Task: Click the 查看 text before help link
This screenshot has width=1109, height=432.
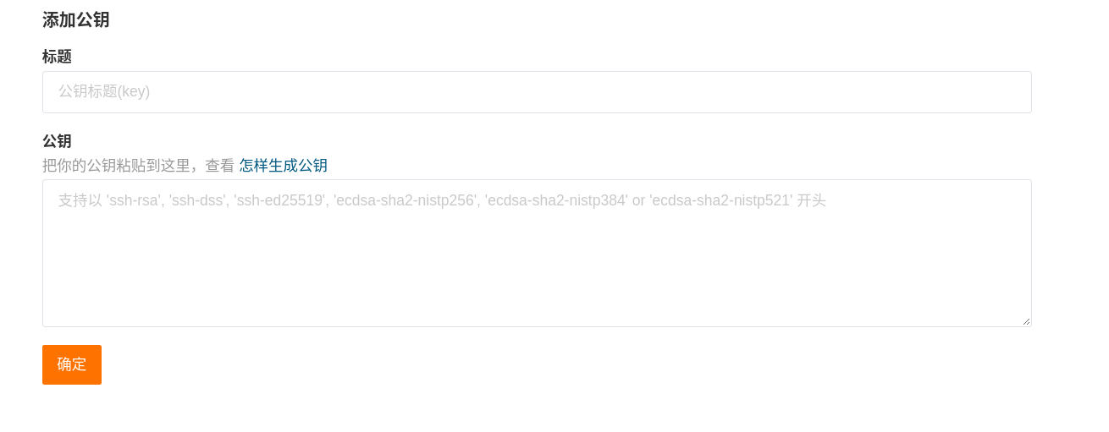Action: click(220, 166)
